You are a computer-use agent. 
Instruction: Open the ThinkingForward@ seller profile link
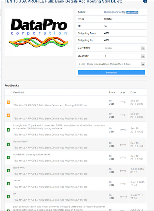click(x=115, y=12)
